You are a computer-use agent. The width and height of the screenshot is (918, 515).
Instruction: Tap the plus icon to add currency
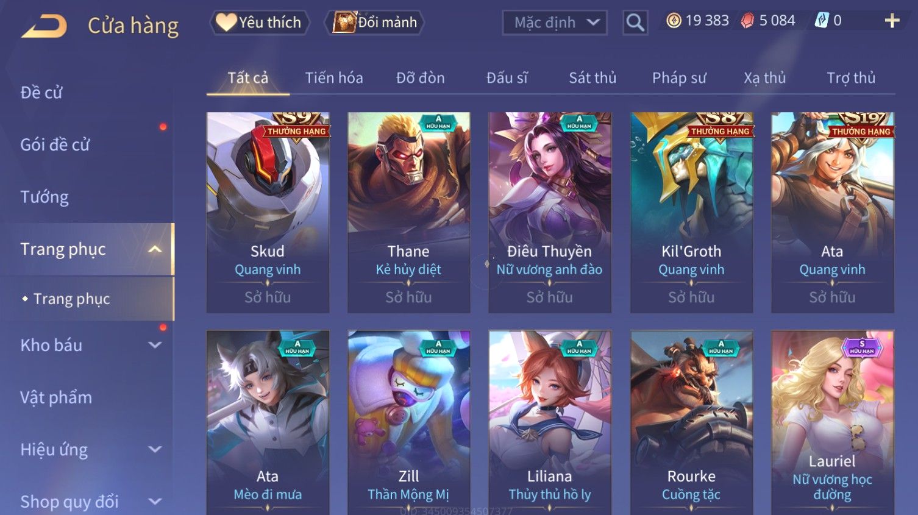(x=892, y=21)
